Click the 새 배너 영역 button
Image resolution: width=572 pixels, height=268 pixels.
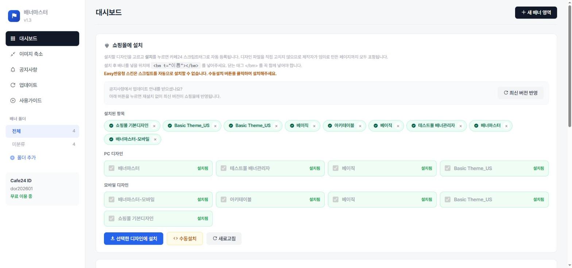click(536, 12)
